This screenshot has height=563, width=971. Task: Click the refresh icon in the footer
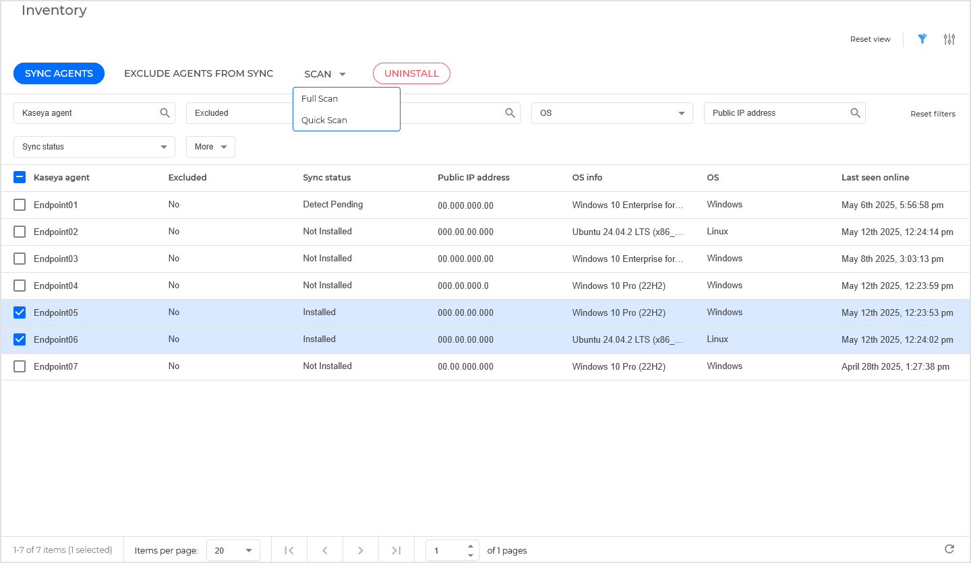coord(949,550)
